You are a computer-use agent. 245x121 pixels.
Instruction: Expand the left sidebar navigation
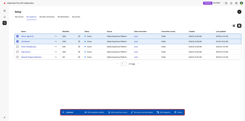point(5,117)
